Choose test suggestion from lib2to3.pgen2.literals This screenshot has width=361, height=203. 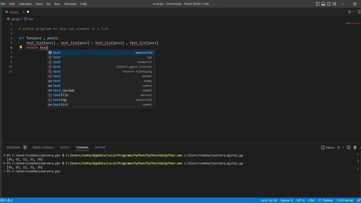[101, 67]
